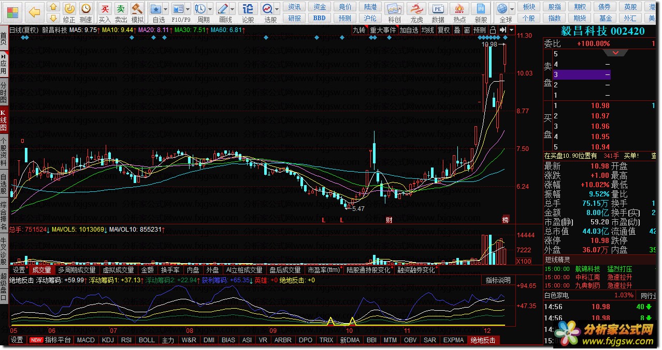The width and height of the screenshot is (662, 350).
Task: Toggle the 窗 window option
Action: coord(467,30)
